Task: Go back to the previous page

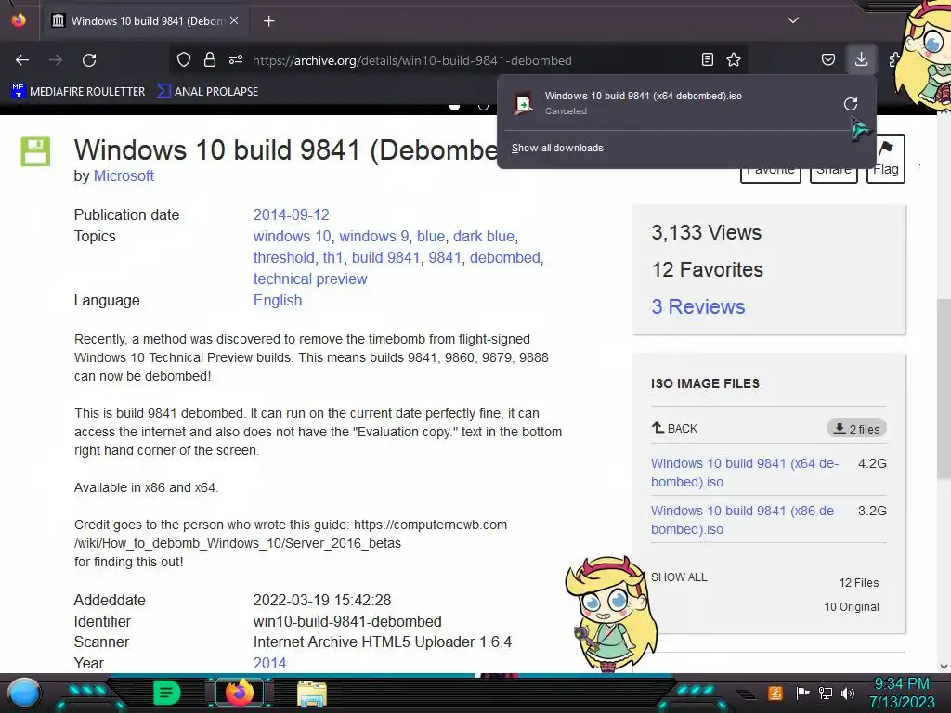Action: (22, 60)
